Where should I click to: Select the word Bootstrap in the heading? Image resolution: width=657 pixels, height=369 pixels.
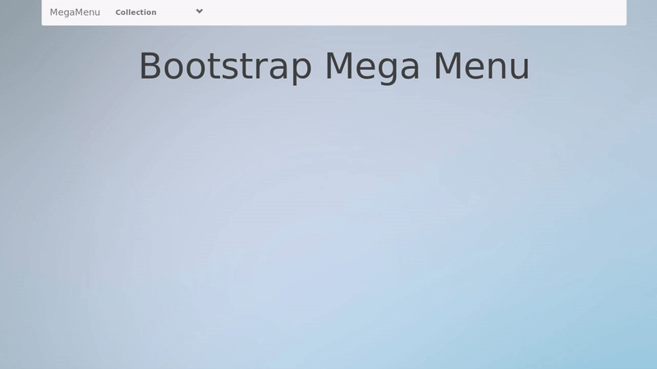tap(225, 66)
